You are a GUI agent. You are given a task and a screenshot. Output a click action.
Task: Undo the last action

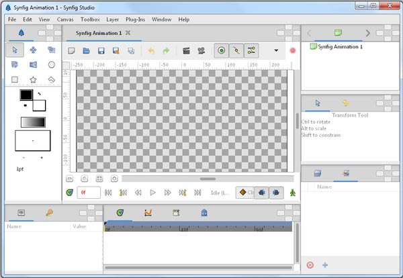(x=151, y=50)
